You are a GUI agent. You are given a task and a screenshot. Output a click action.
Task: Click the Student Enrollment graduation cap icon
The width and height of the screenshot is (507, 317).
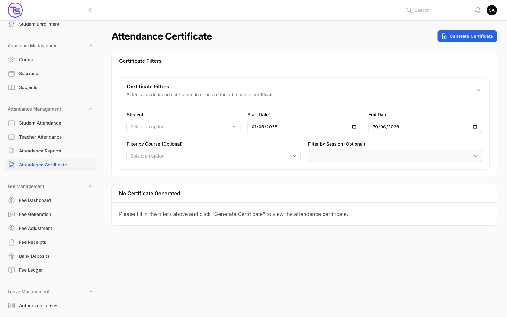click(x=11, y=24)
